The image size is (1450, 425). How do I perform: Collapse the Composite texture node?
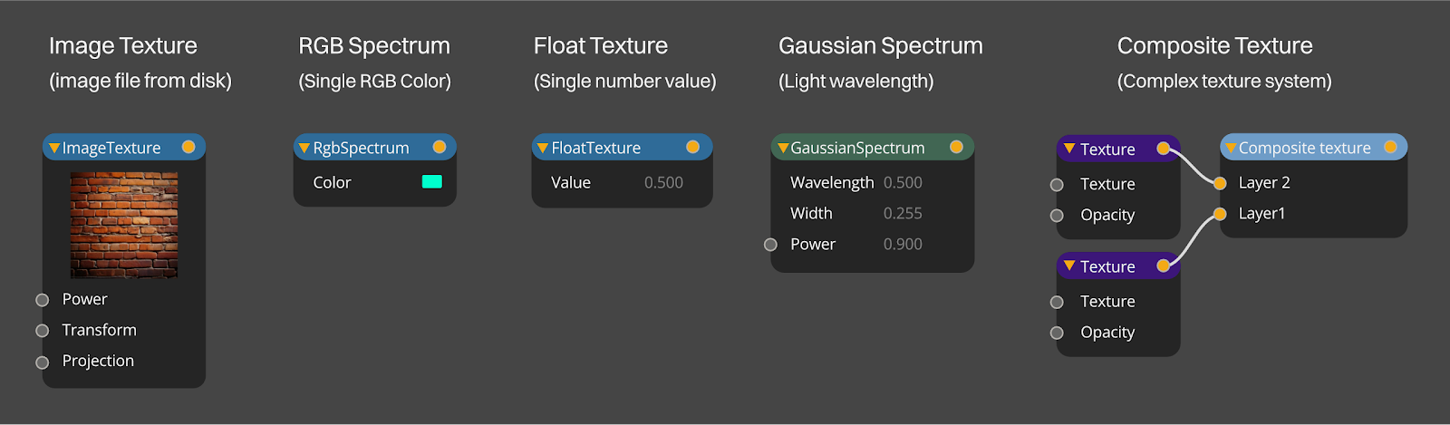(1231, 148)
